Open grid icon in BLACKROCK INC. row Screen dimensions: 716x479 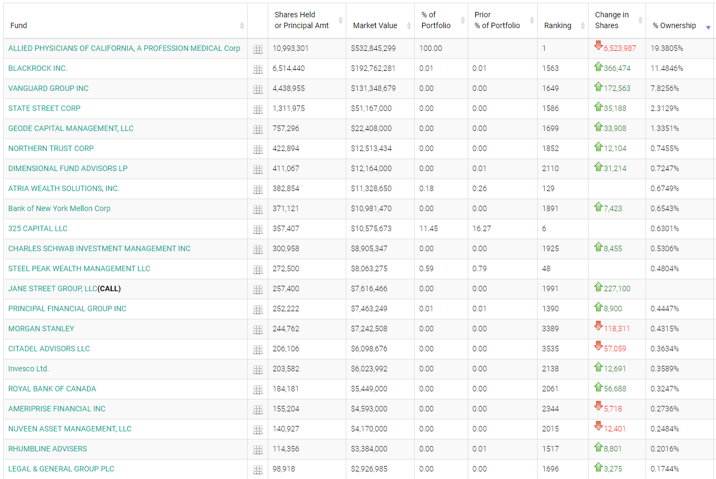tap(258, 69)
